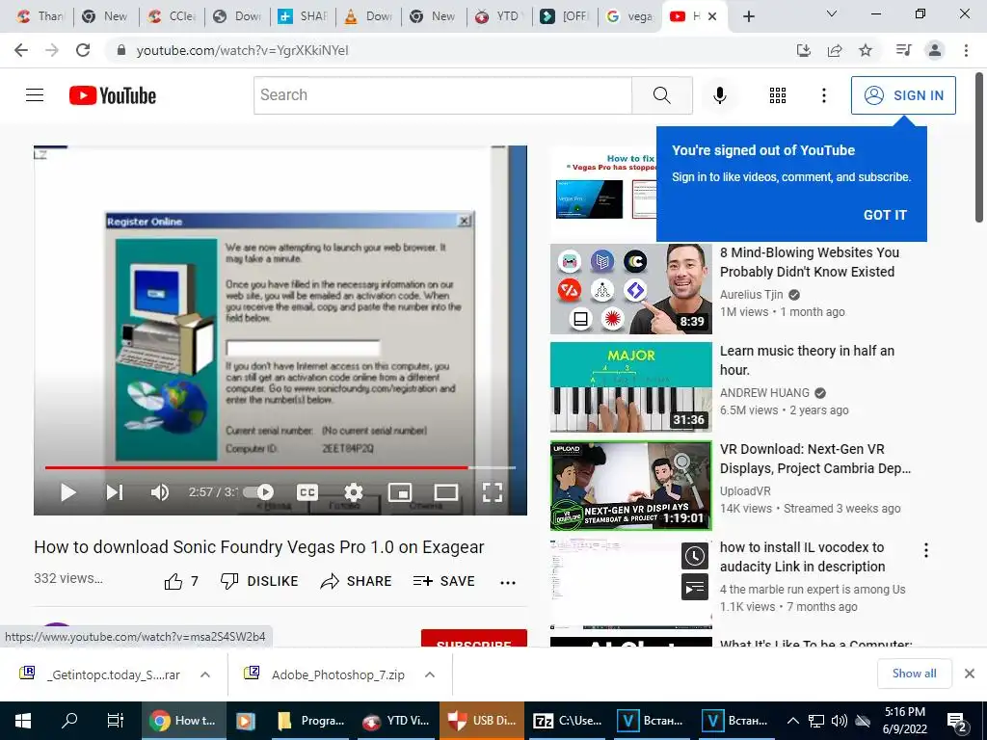The height and width of the screenshot is (740, 987).
Task: Dismiss the popup with GOT IT
Action: click(x=885, y=215)
